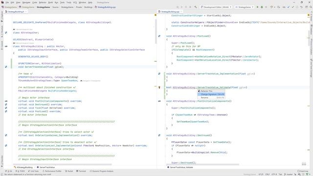Screen dimensions: 313x176
Task: Click the build hammer icon
Action: pyautogui.click(x=196, y=7)
